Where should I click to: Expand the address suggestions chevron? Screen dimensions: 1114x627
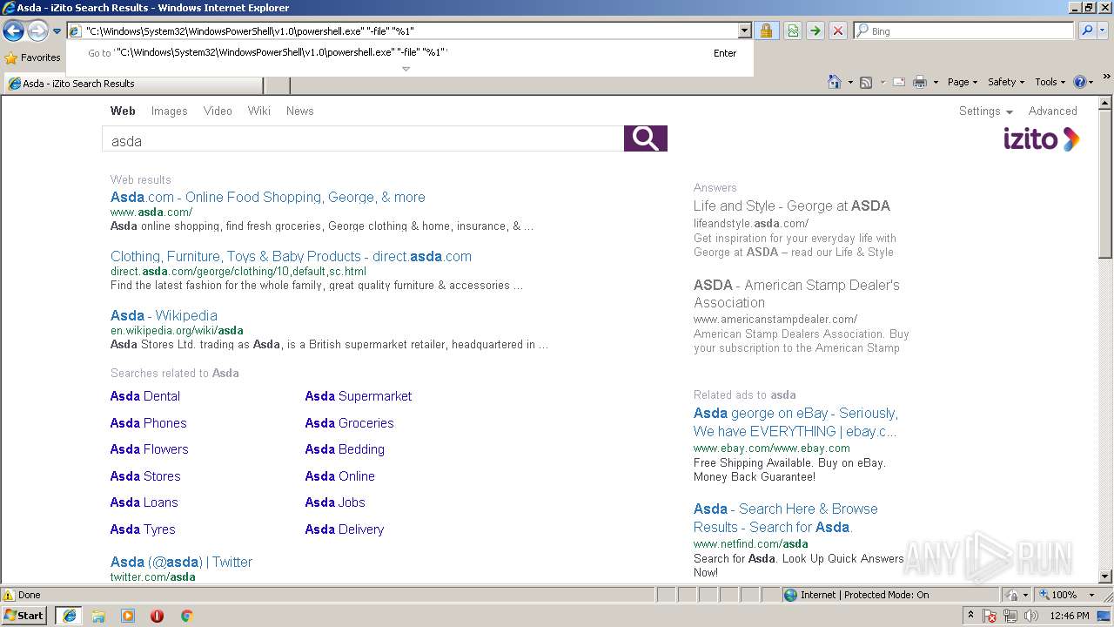406,69
